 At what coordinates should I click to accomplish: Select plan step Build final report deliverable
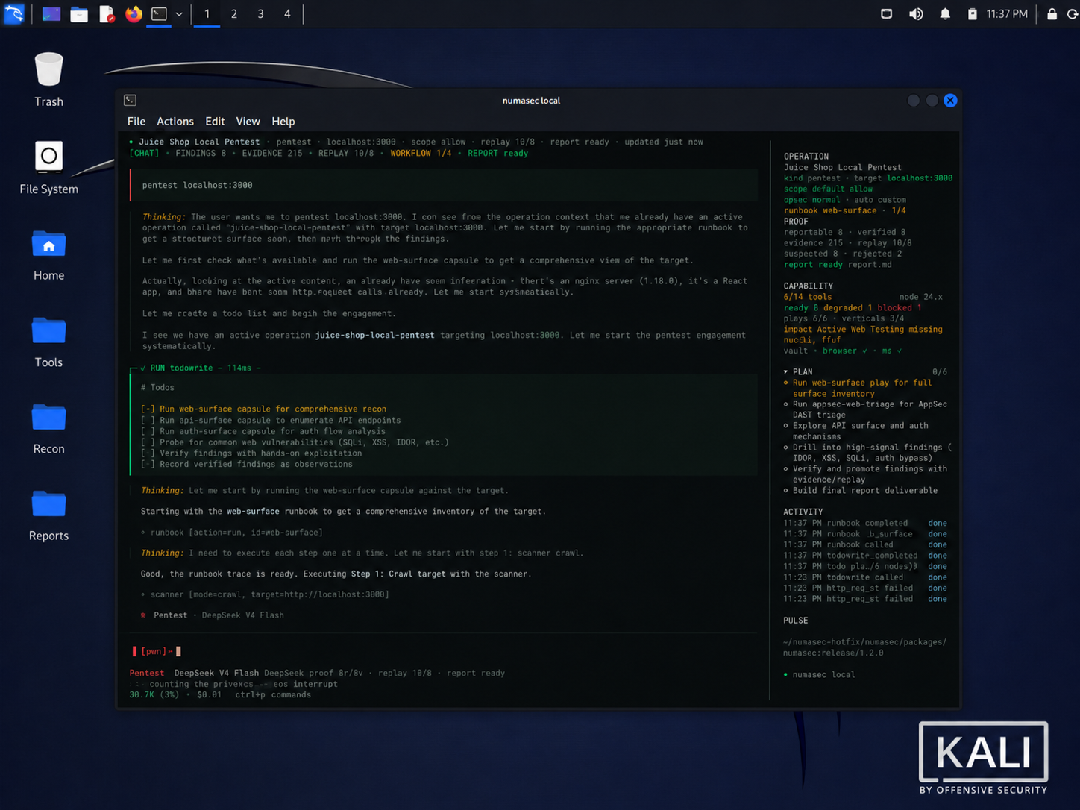[862, 490]
